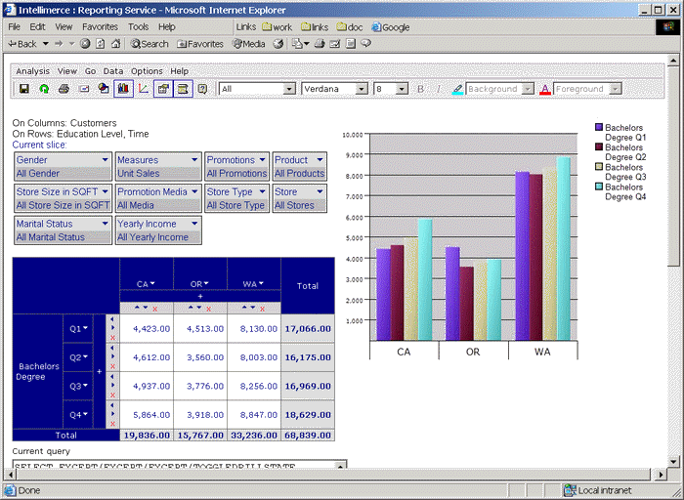
Task: Click the browser History icon
Action: (x=278, y=44)
